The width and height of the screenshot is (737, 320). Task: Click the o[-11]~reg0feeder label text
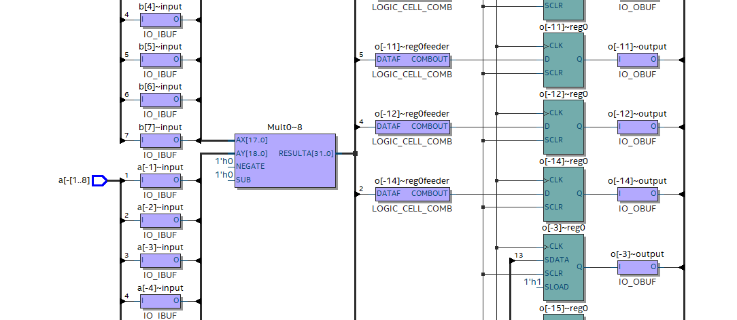pos(412,47)
